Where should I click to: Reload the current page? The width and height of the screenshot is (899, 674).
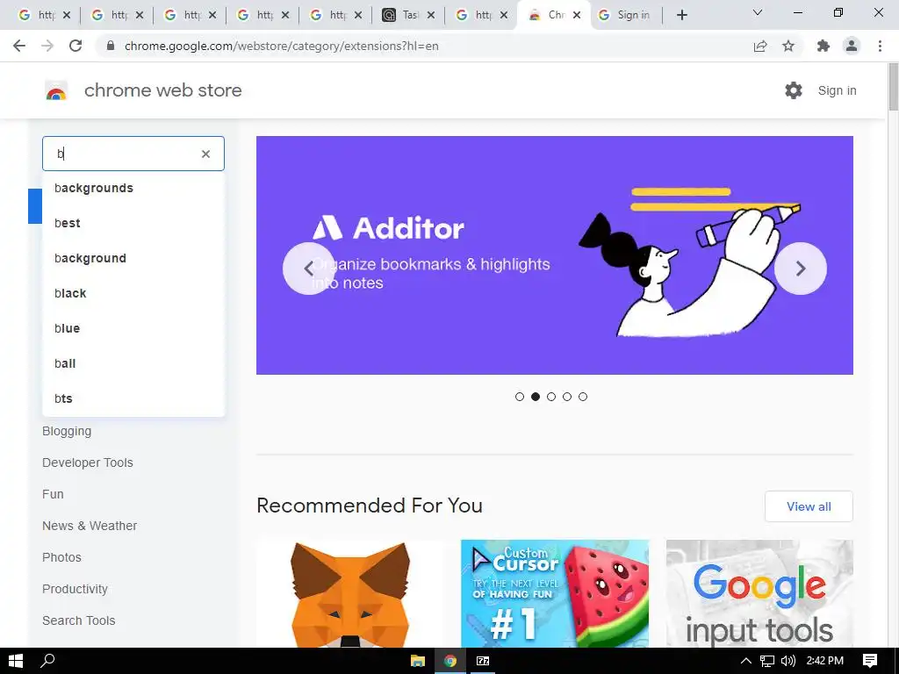pyautogui.click(x=76, y=46)
